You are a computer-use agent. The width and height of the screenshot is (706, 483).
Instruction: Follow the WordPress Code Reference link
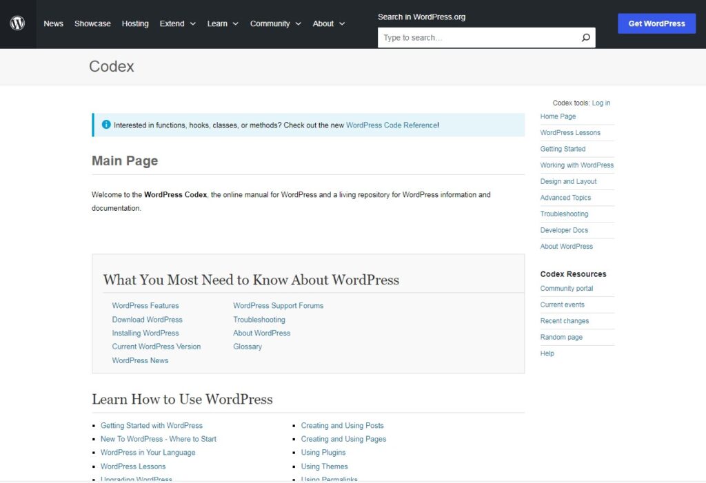[392, 125]
